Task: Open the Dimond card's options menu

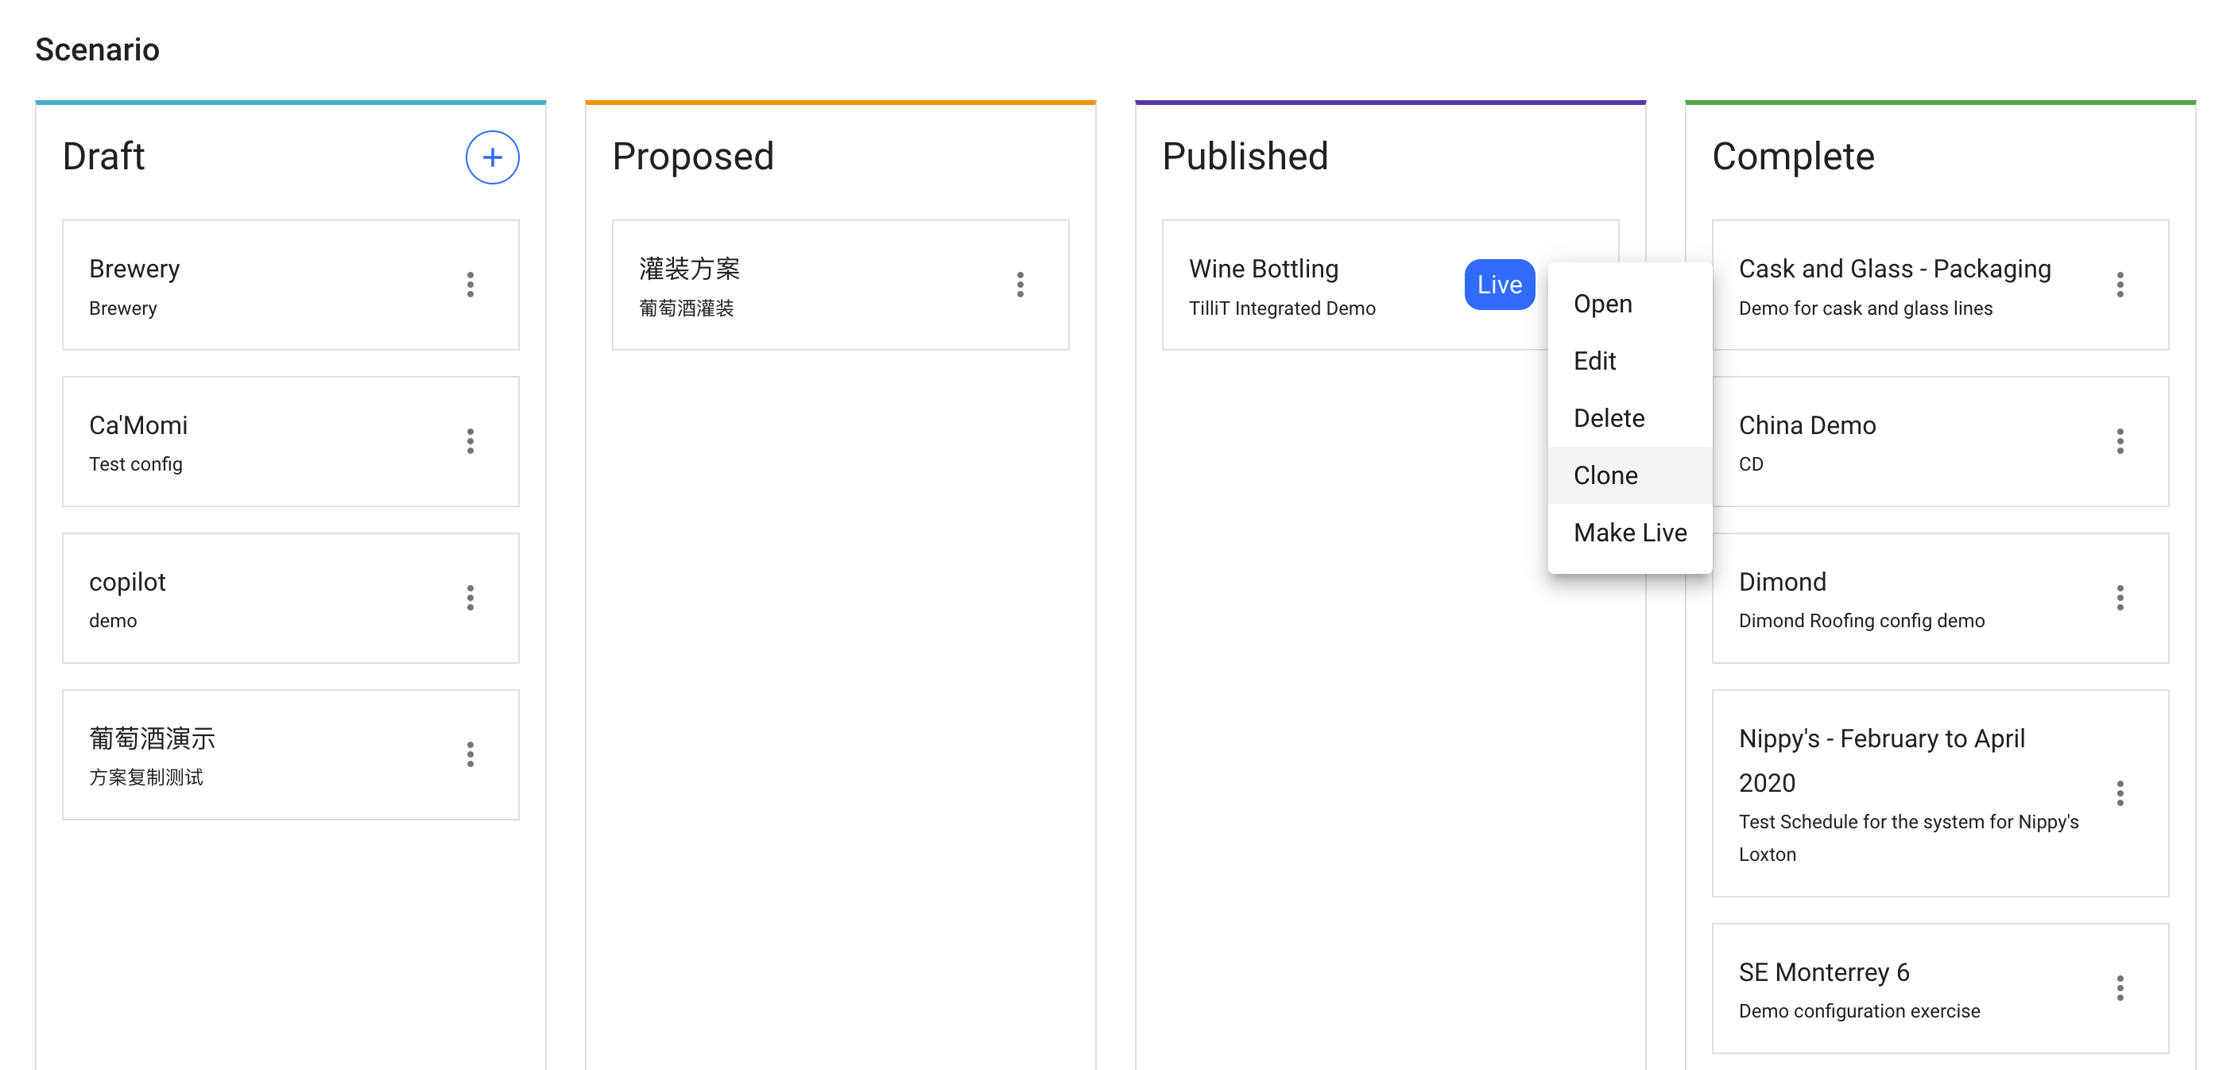Action: 2120,598
